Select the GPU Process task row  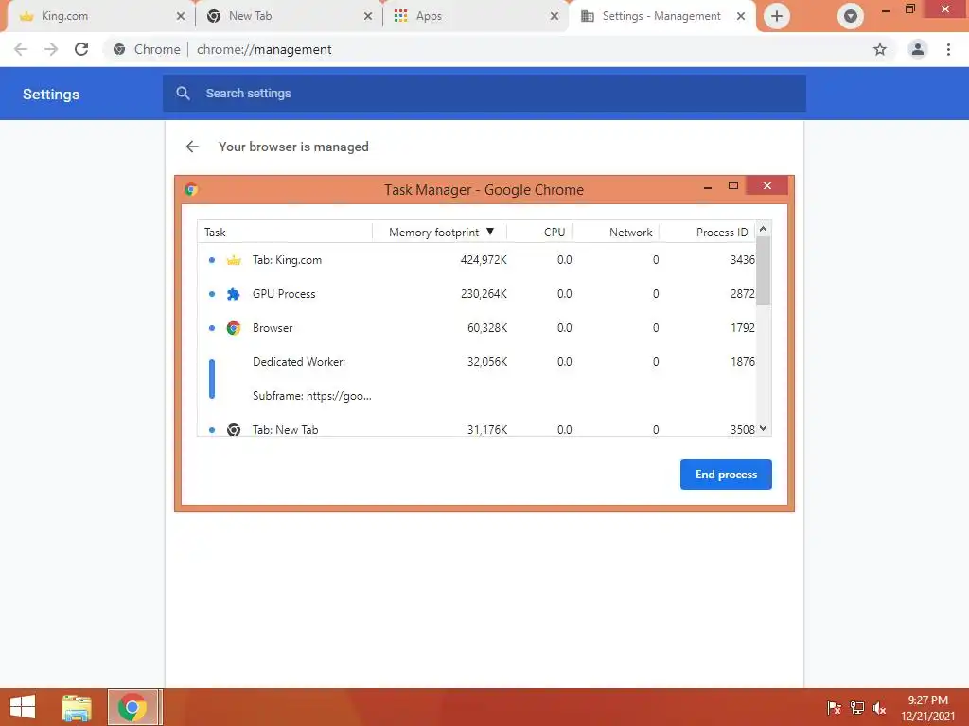pyautogui.click(x=477, y=294)
